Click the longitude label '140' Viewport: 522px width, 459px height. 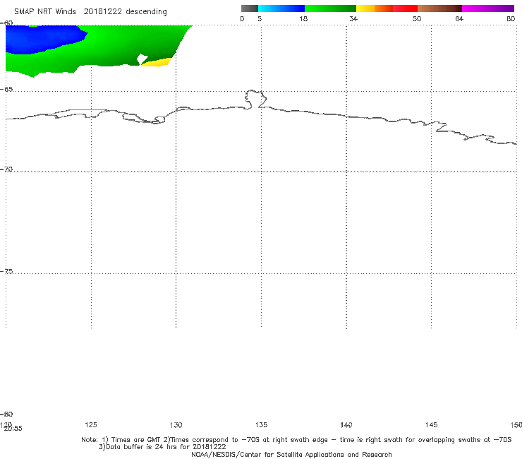(x=346, y=424)
